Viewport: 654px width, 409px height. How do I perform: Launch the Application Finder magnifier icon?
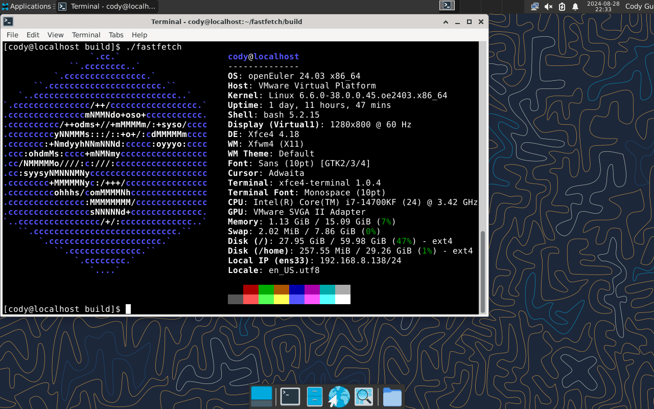[x=364, y=397]
